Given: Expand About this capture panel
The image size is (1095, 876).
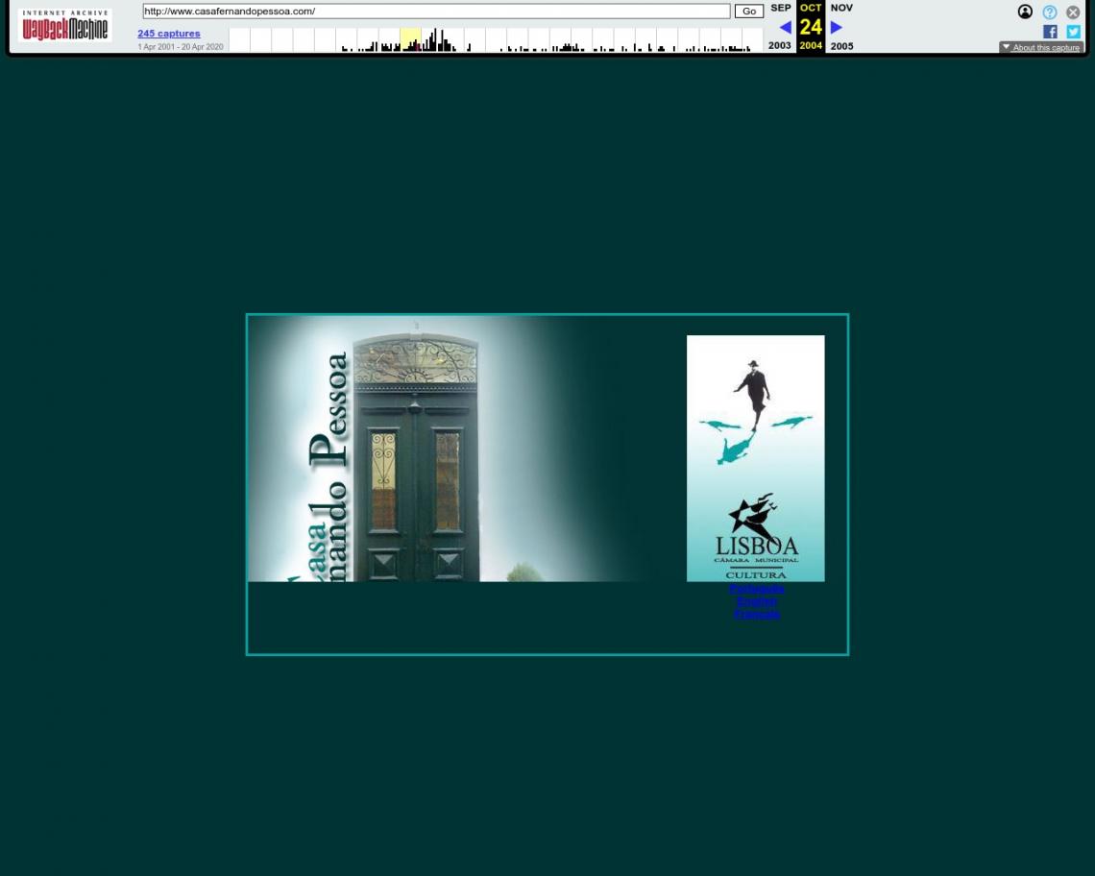Looking at the screenshot, I should pos(1040,47).
